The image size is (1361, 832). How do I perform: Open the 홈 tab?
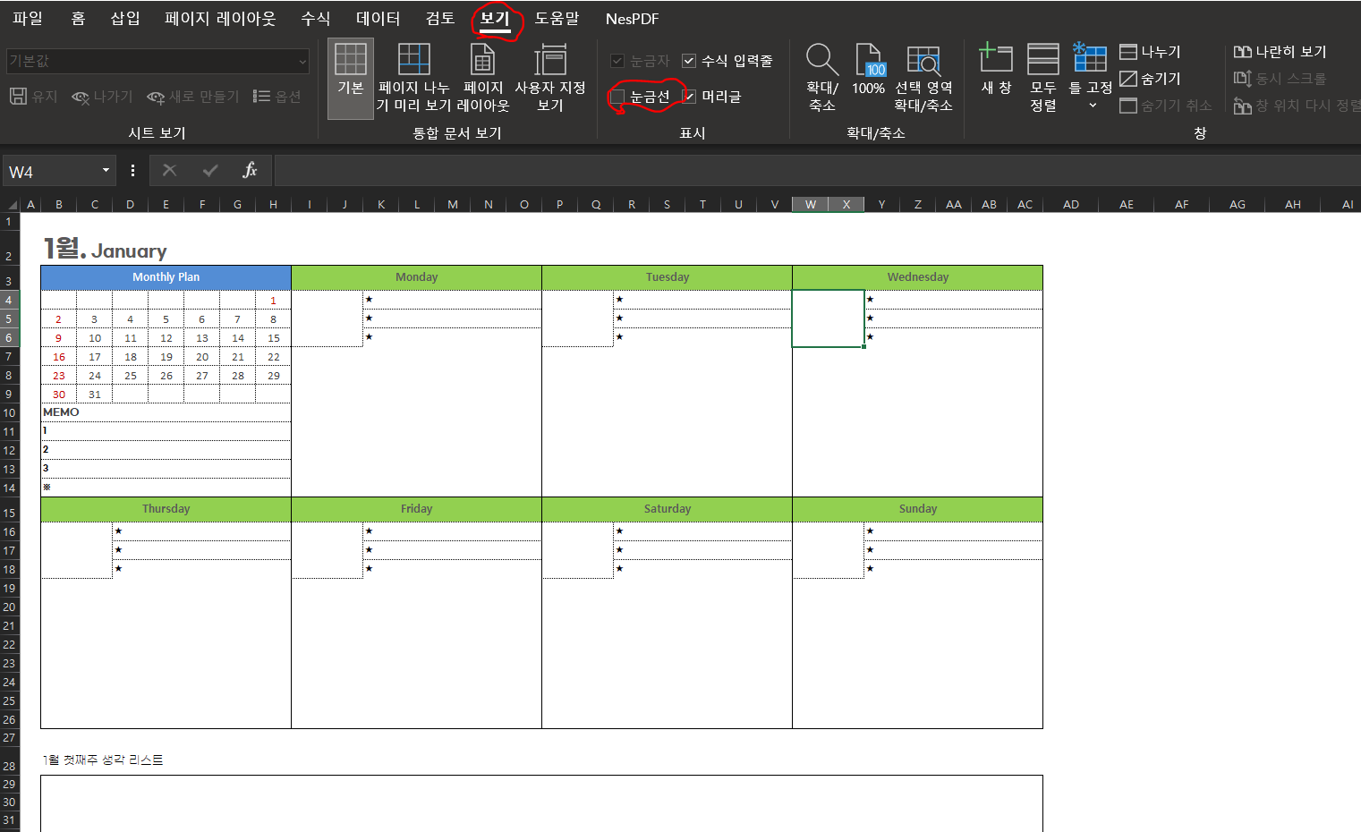click(78, 18)
